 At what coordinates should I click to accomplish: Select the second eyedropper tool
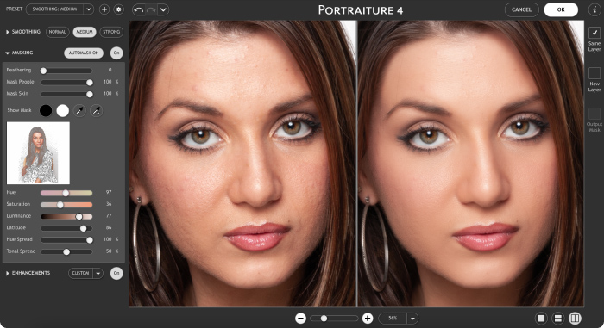pyautogui.click(x=96, y=111)
